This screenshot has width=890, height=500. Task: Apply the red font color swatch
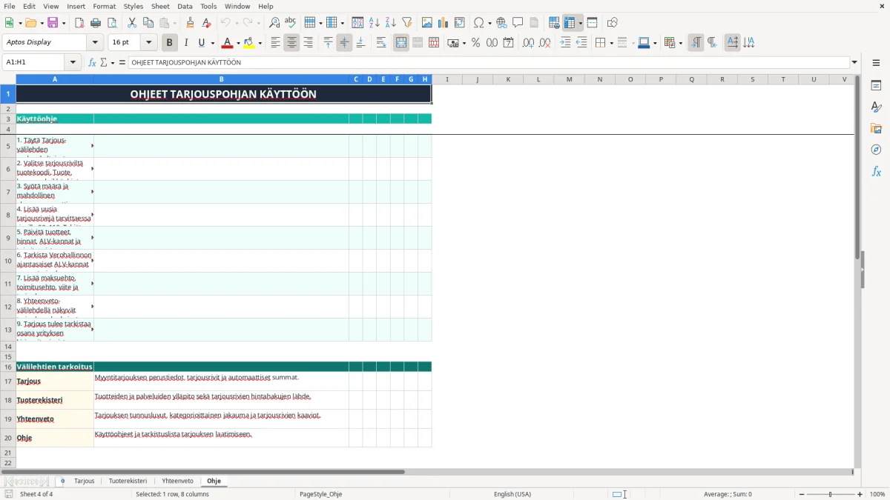tap(228, 43)
